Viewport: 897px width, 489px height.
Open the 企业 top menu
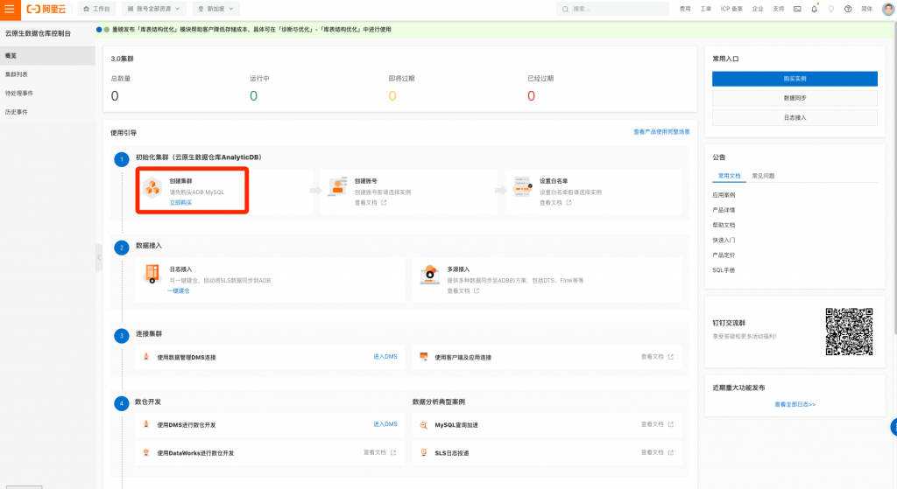[x=758, y=9]
